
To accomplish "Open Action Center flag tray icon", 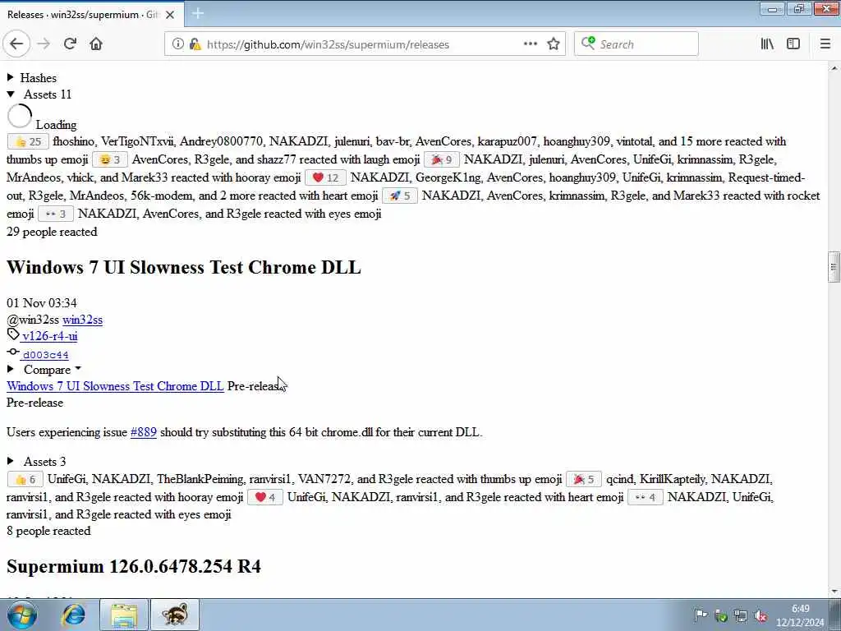I will point(701,616).
